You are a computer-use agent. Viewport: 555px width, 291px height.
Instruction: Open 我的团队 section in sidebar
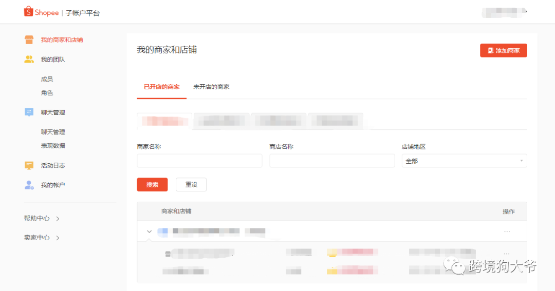tap(53, 60)
